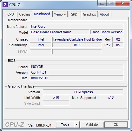Open the Graphics tab
132x131 pixels.
click(x=89, y=14)
